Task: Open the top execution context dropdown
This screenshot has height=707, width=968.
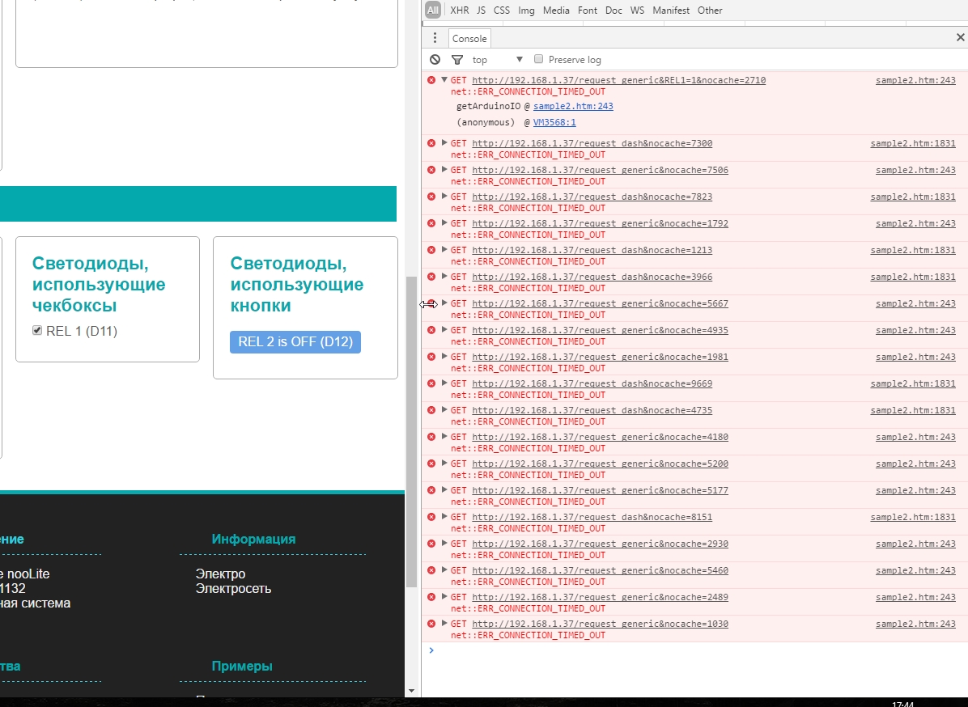Action: point(498,60)
